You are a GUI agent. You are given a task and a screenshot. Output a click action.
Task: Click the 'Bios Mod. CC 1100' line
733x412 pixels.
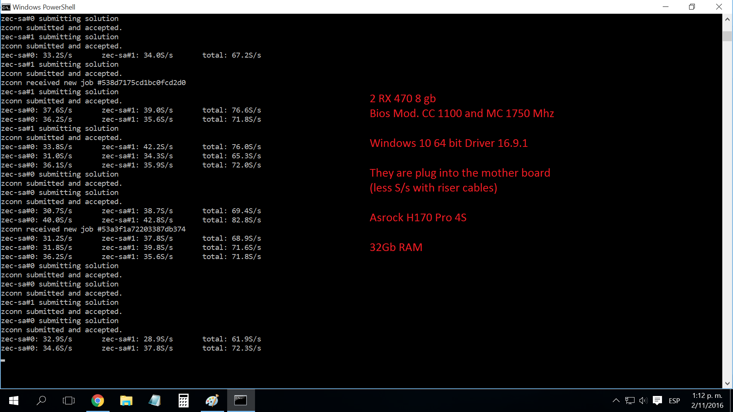(x=462, y=113)
